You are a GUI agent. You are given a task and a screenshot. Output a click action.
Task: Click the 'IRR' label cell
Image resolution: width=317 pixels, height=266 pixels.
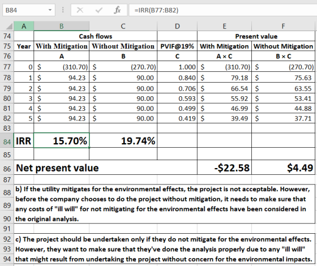pos(24,141)
